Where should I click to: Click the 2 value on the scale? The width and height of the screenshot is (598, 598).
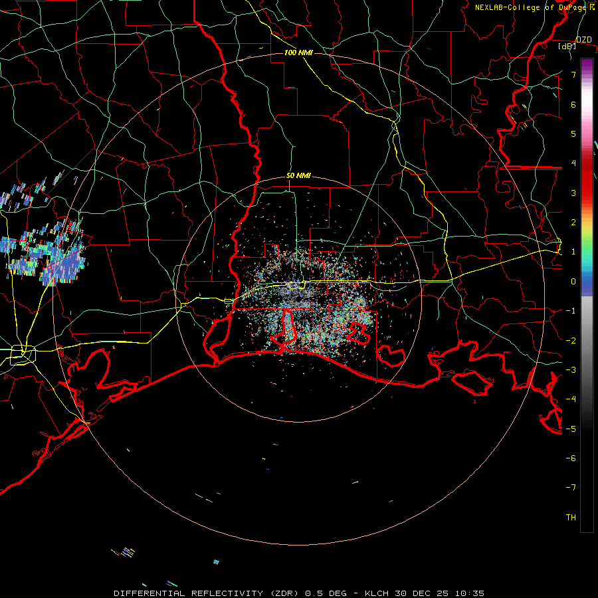[573, 223]
